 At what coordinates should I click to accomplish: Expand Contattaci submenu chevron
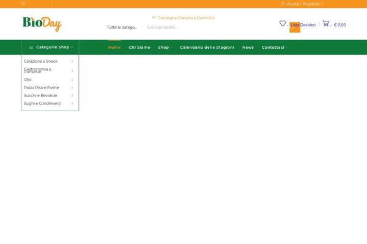[x=286, y=48]
